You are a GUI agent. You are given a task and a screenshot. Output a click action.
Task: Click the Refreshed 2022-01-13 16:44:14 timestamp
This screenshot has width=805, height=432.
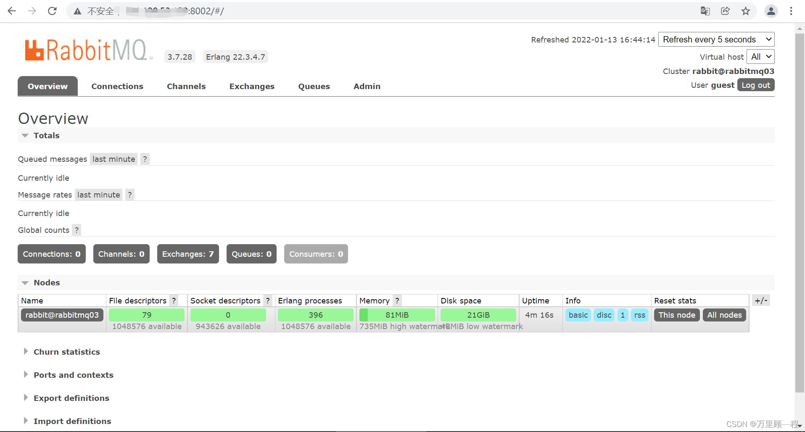coord(593,40)
